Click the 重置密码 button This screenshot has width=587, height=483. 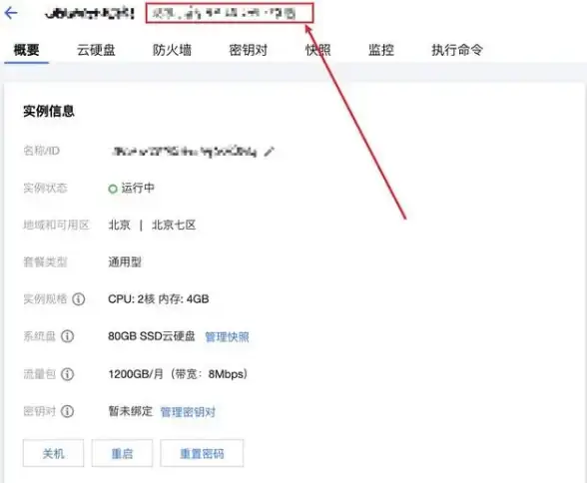point(202,453)
